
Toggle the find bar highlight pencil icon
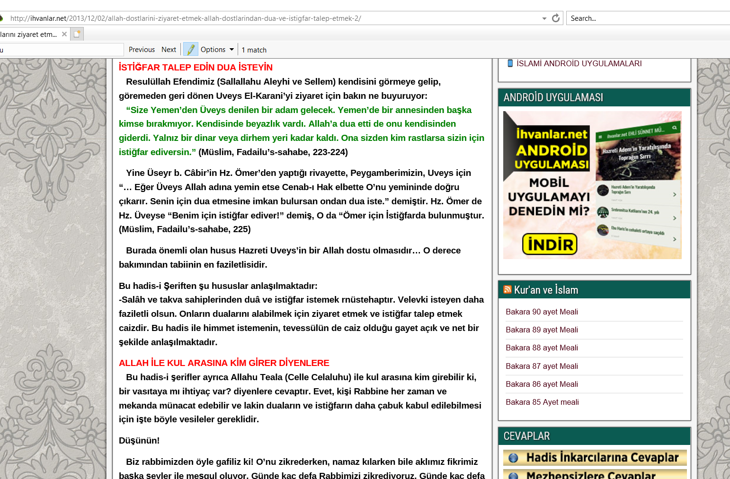click(191, 49)
